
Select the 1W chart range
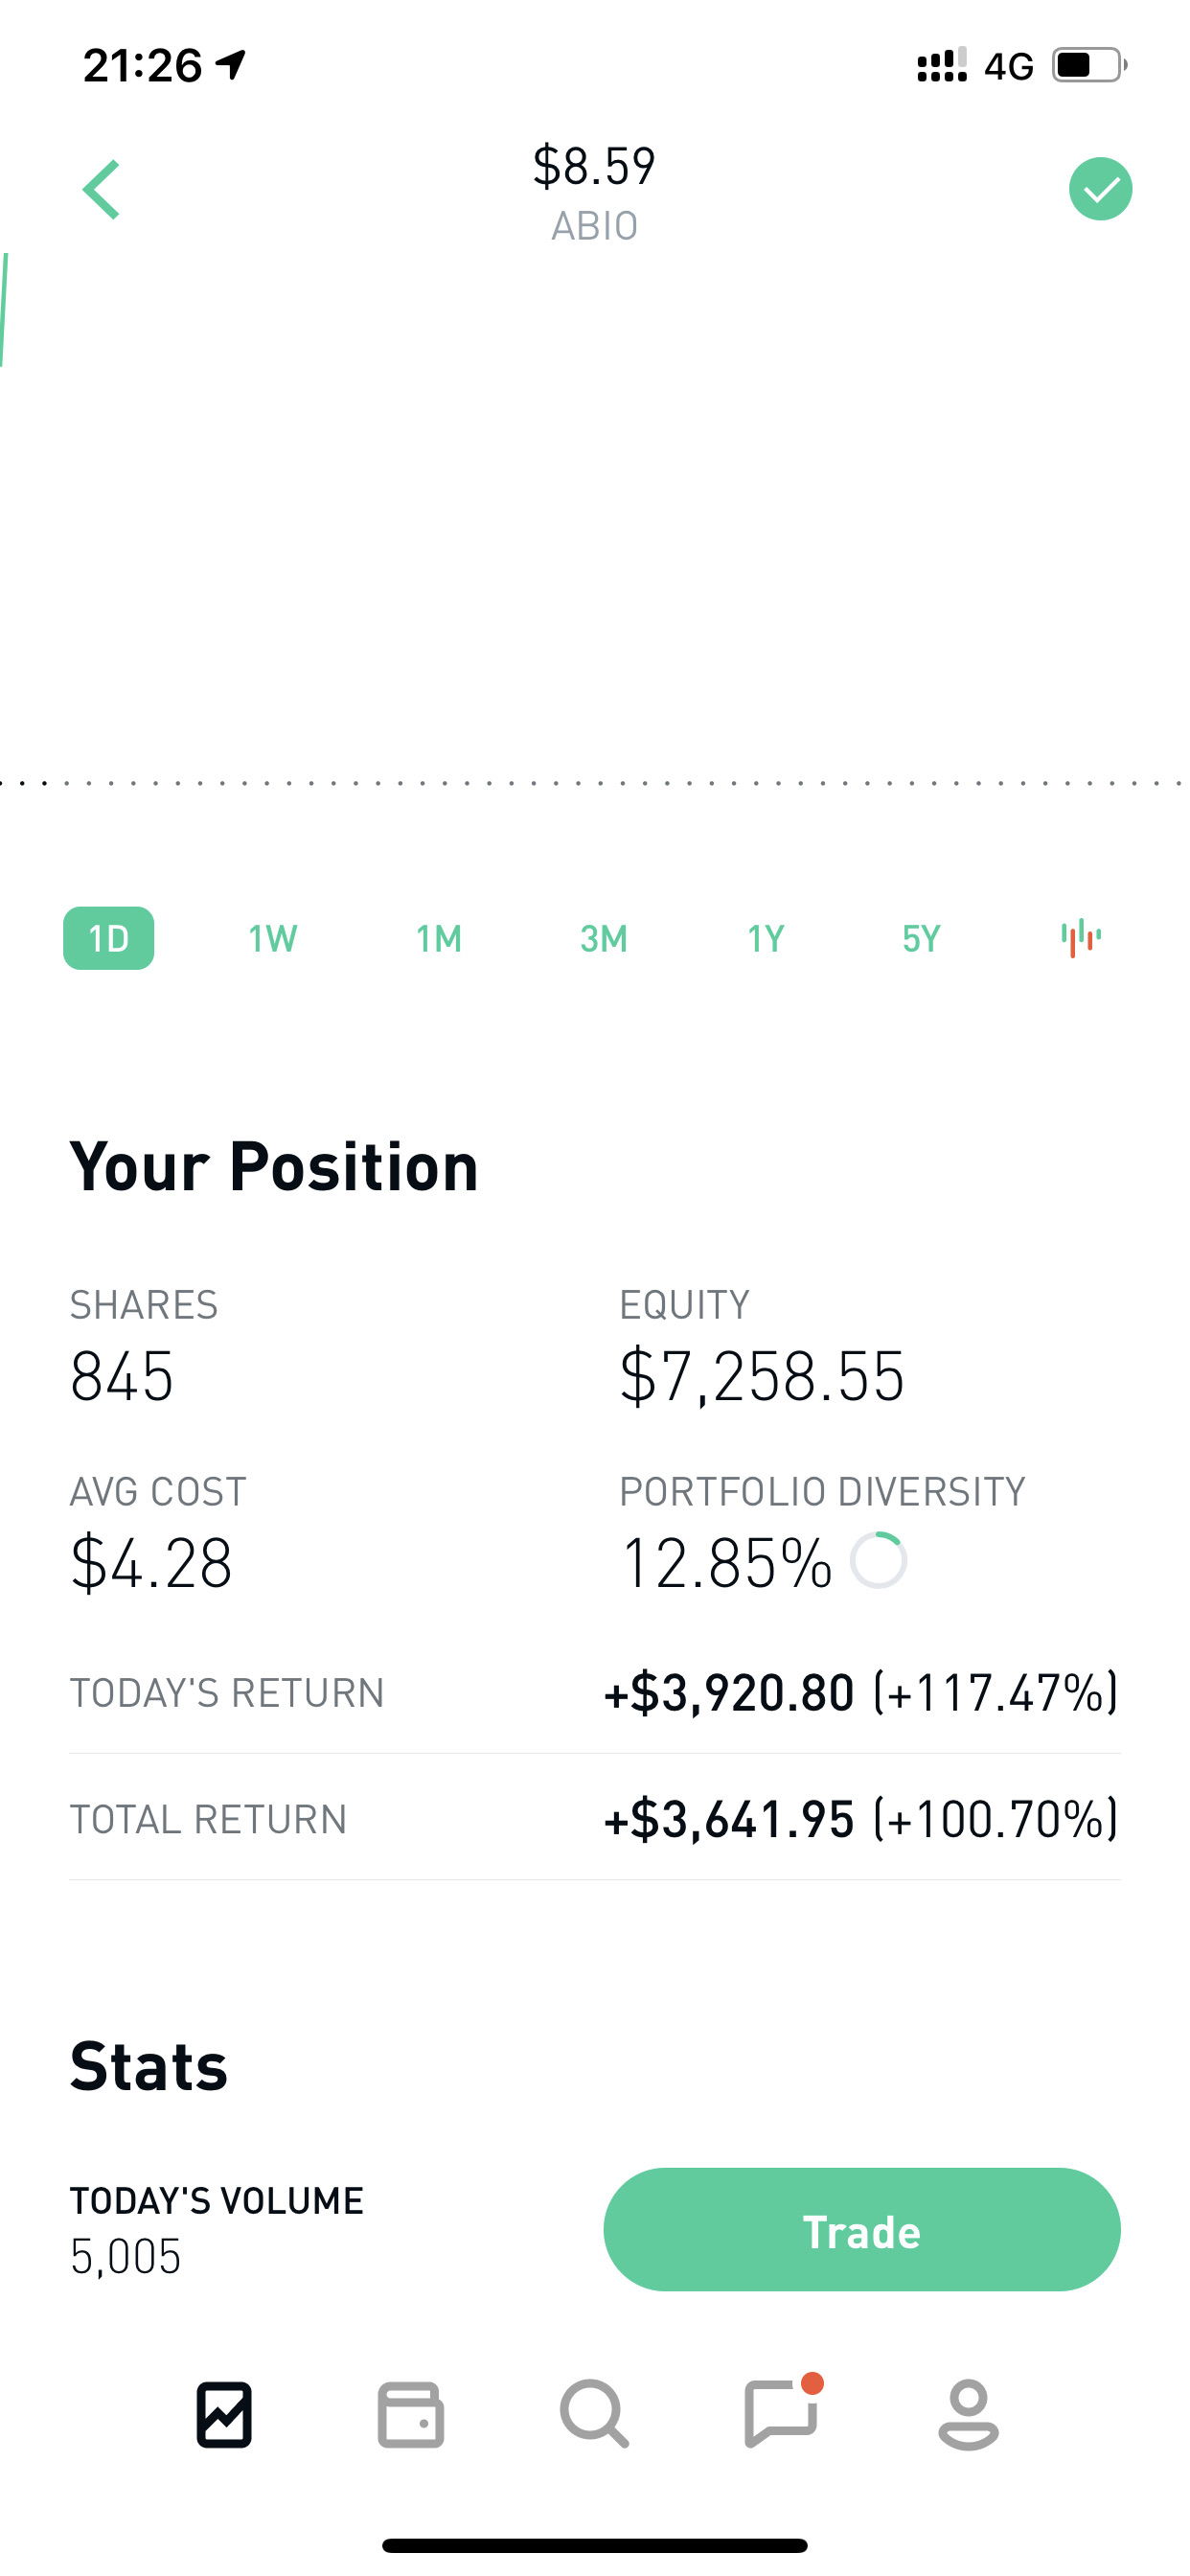[272, 938]
